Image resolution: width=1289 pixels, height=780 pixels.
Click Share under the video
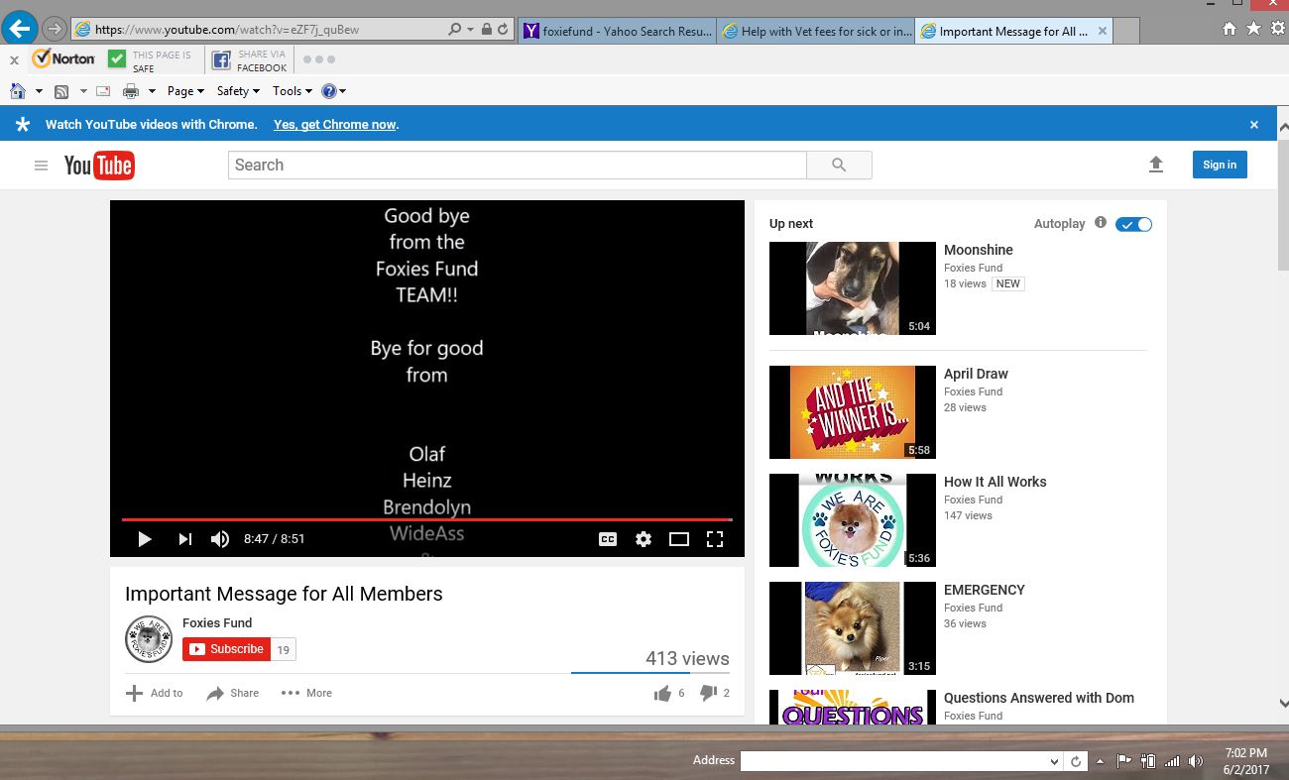[x=233, y=693]
